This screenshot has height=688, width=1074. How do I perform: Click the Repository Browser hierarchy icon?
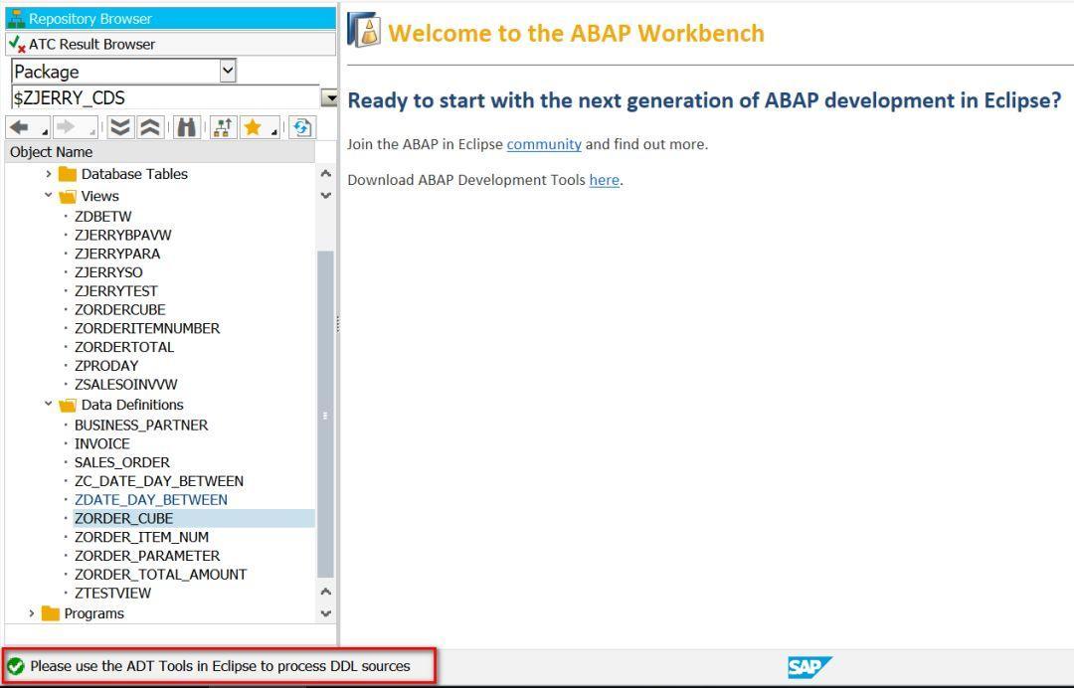[x=16, y=19]
